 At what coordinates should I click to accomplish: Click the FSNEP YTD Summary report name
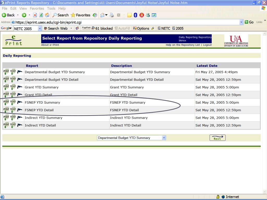43,103
